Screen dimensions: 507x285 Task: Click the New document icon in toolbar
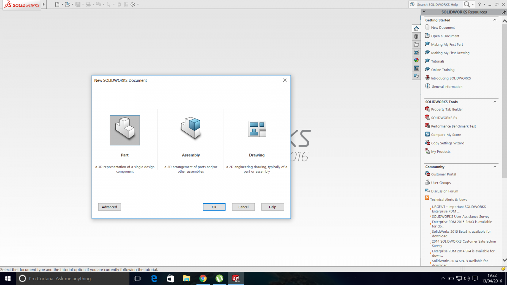pos(57,4)
